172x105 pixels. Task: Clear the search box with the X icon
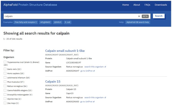(x=139, y=16)
